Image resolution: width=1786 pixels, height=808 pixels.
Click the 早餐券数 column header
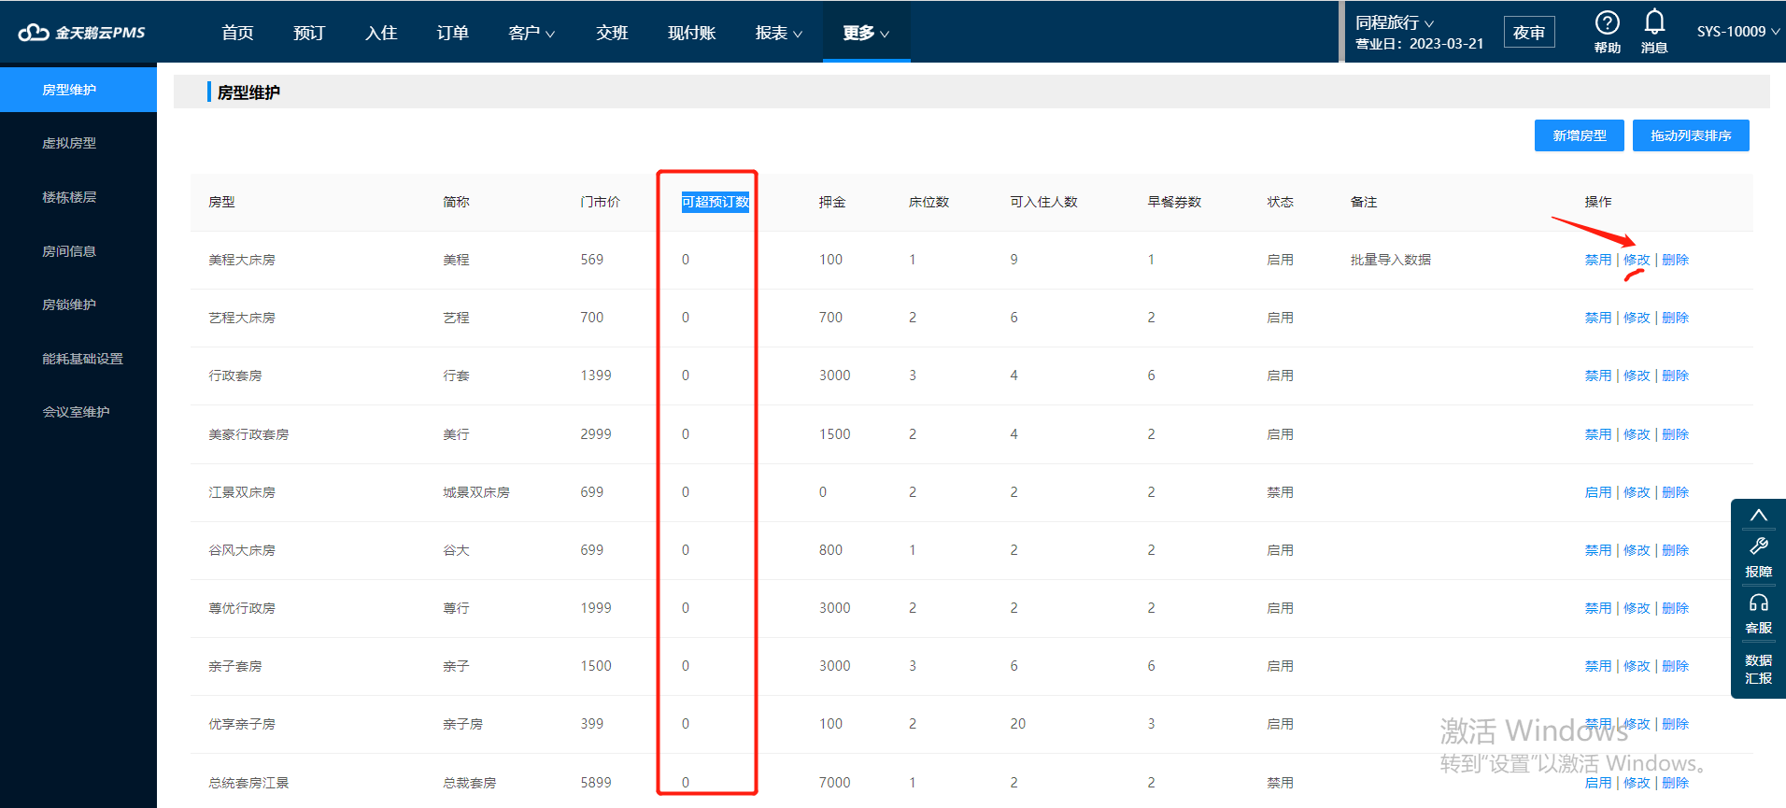pos(1175,202)
